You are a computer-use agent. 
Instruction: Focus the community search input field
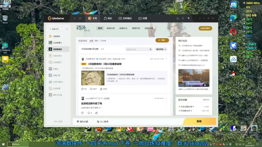pos(137,49)
